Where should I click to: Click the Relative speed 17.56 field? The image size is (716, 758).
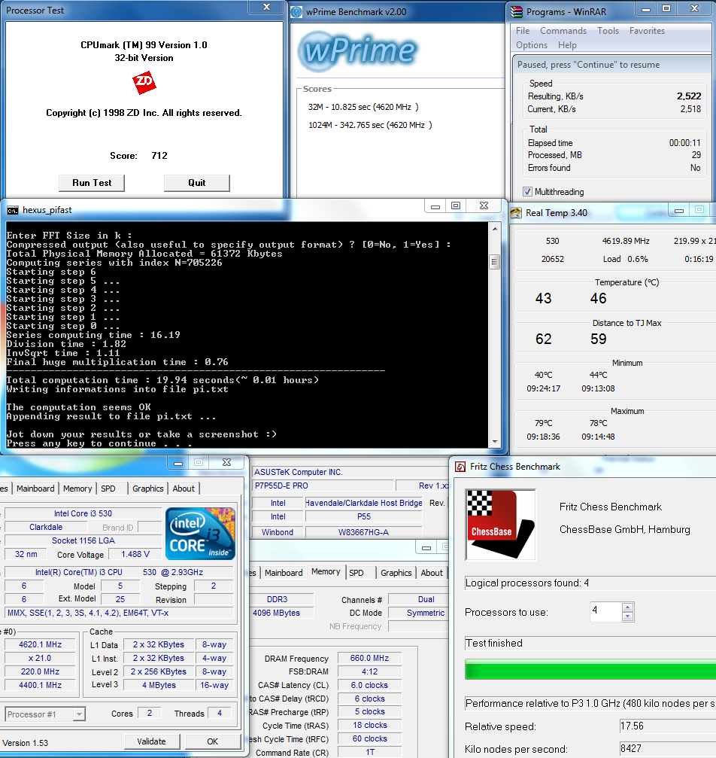click(668, 726)
